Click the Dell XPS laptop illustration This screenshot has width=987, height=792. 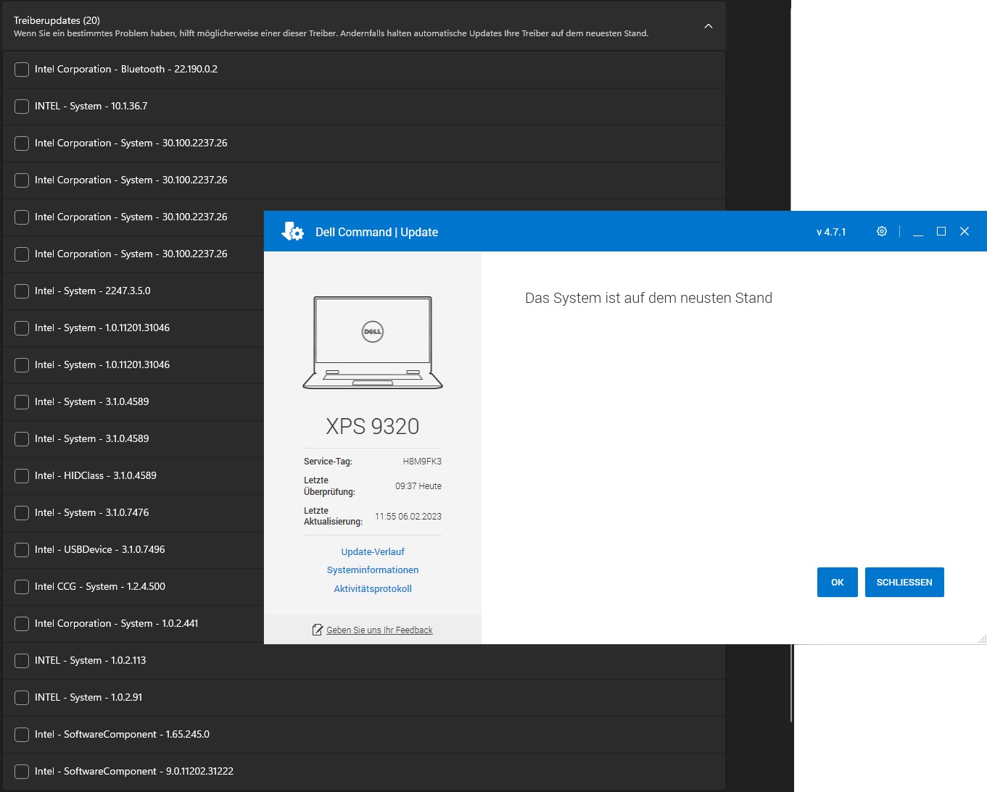coord(373,342)
